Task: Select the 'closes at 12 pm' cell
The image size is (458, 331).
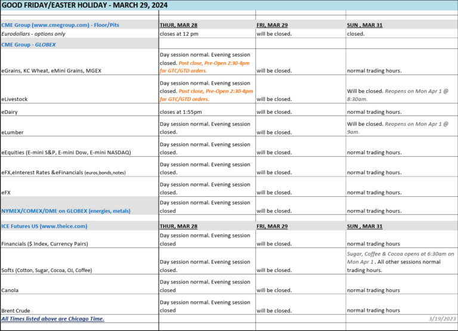Action: click(x=207, y=33)
